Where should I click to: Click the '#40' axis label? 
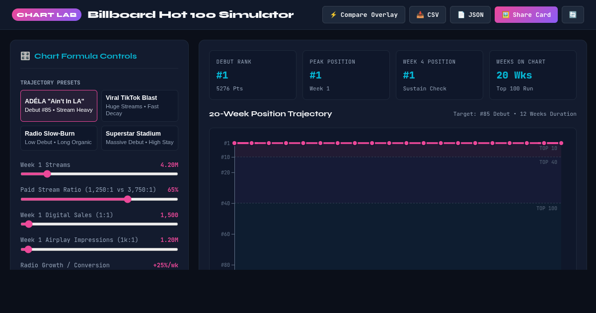pyautogui.click(x=225, y=203)
